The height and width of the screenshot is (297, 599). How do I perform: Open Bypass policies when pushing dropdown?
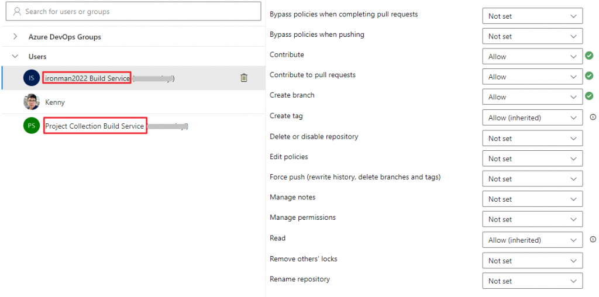(532, 36)
